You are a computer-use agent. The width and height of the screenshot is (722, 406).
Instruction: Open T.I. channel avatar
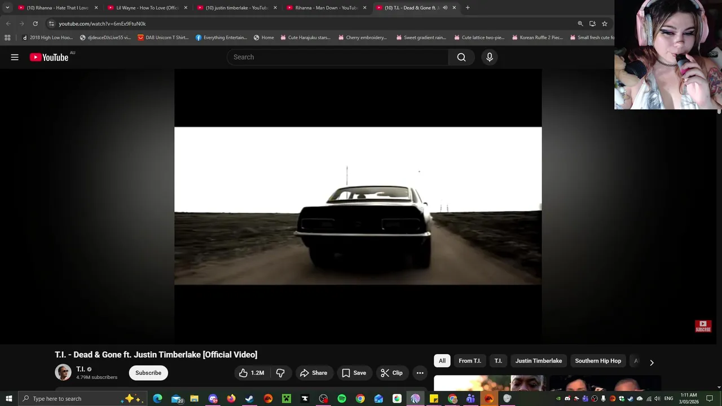[x=63, y=372]
